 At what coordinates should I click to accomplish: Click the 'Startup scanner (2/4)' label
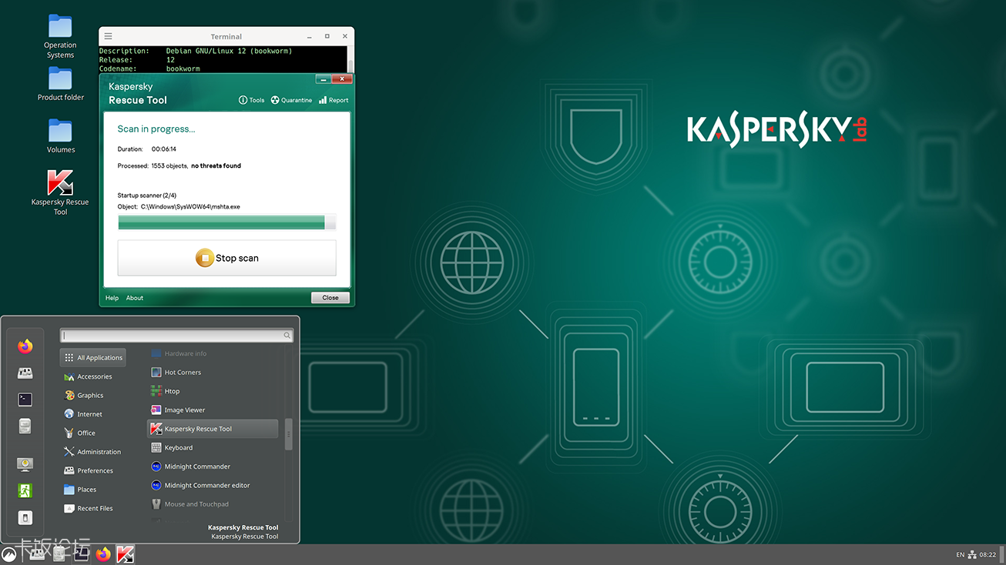(x=147, y=196)
